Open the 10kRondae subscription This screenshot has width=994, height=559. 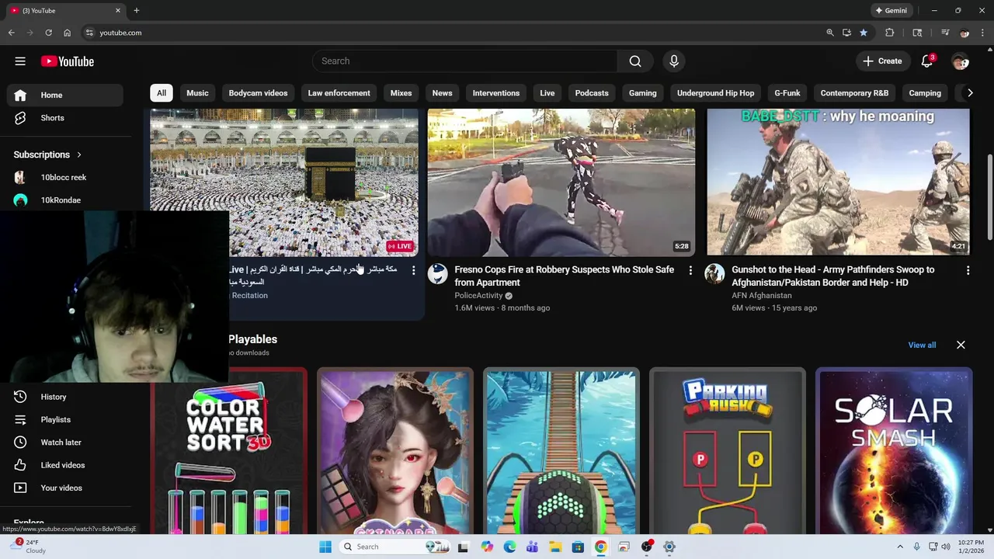click(65, 200)
